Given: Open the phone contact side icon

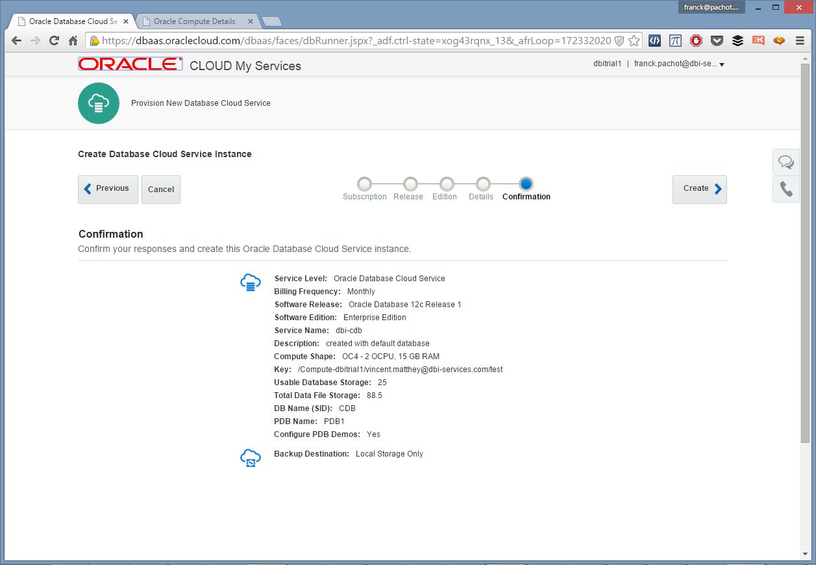Looking at the screenshot, I should tap(786, 189).
